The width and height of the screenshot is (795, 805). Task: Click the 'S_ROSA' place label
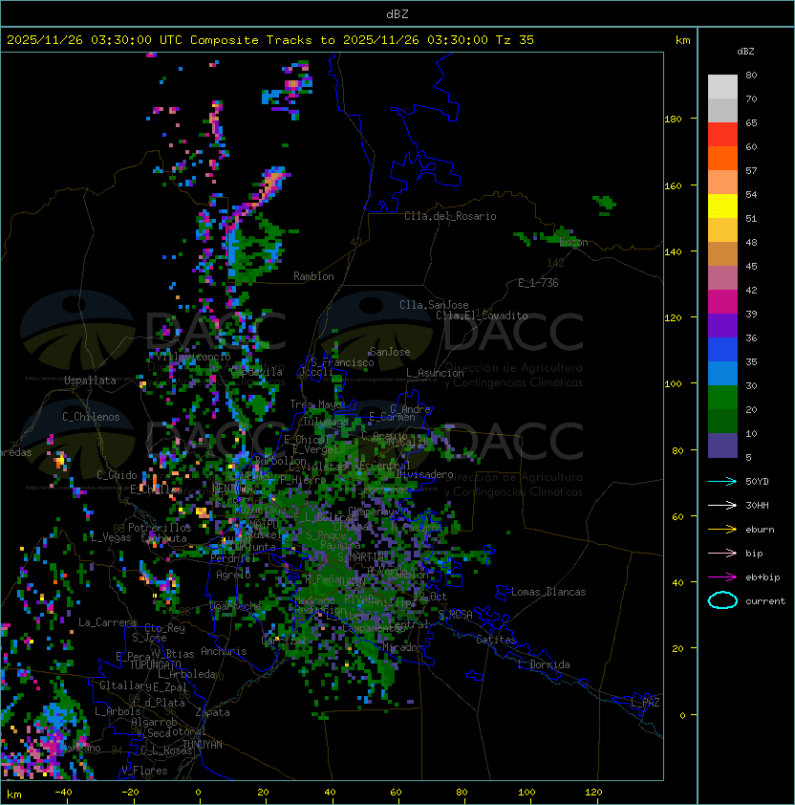(455, 615)
